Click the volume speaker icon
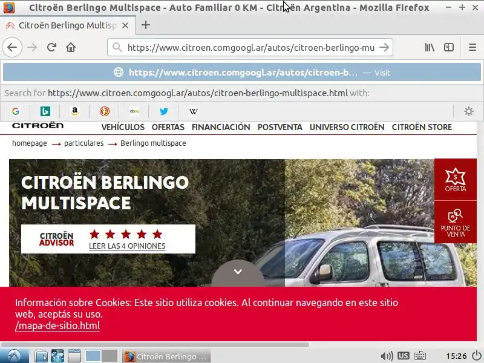 (x=387, y=356)
